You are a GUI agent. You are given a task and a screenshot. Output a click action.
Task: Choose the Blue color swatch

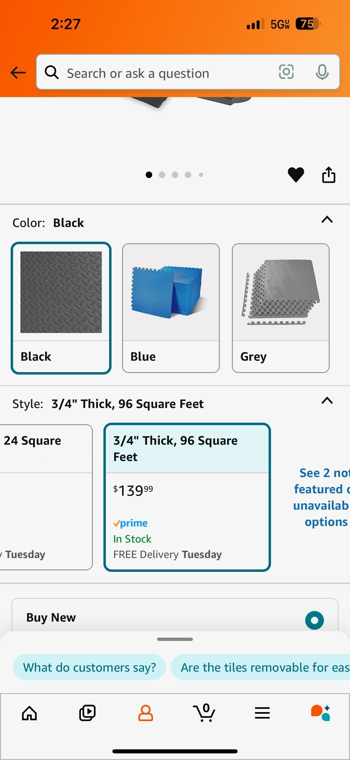click(x=171, y=308)
